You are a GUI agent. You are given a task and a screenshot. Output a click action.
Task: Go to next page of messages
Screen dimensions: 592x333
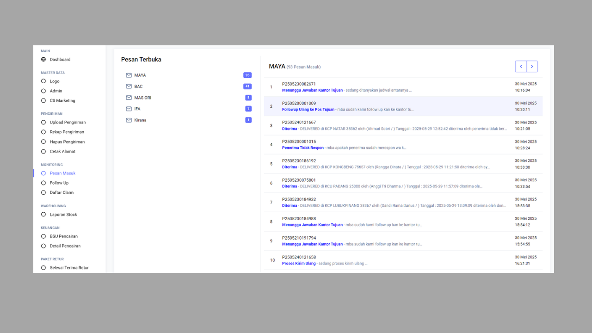tap(532, 67)
